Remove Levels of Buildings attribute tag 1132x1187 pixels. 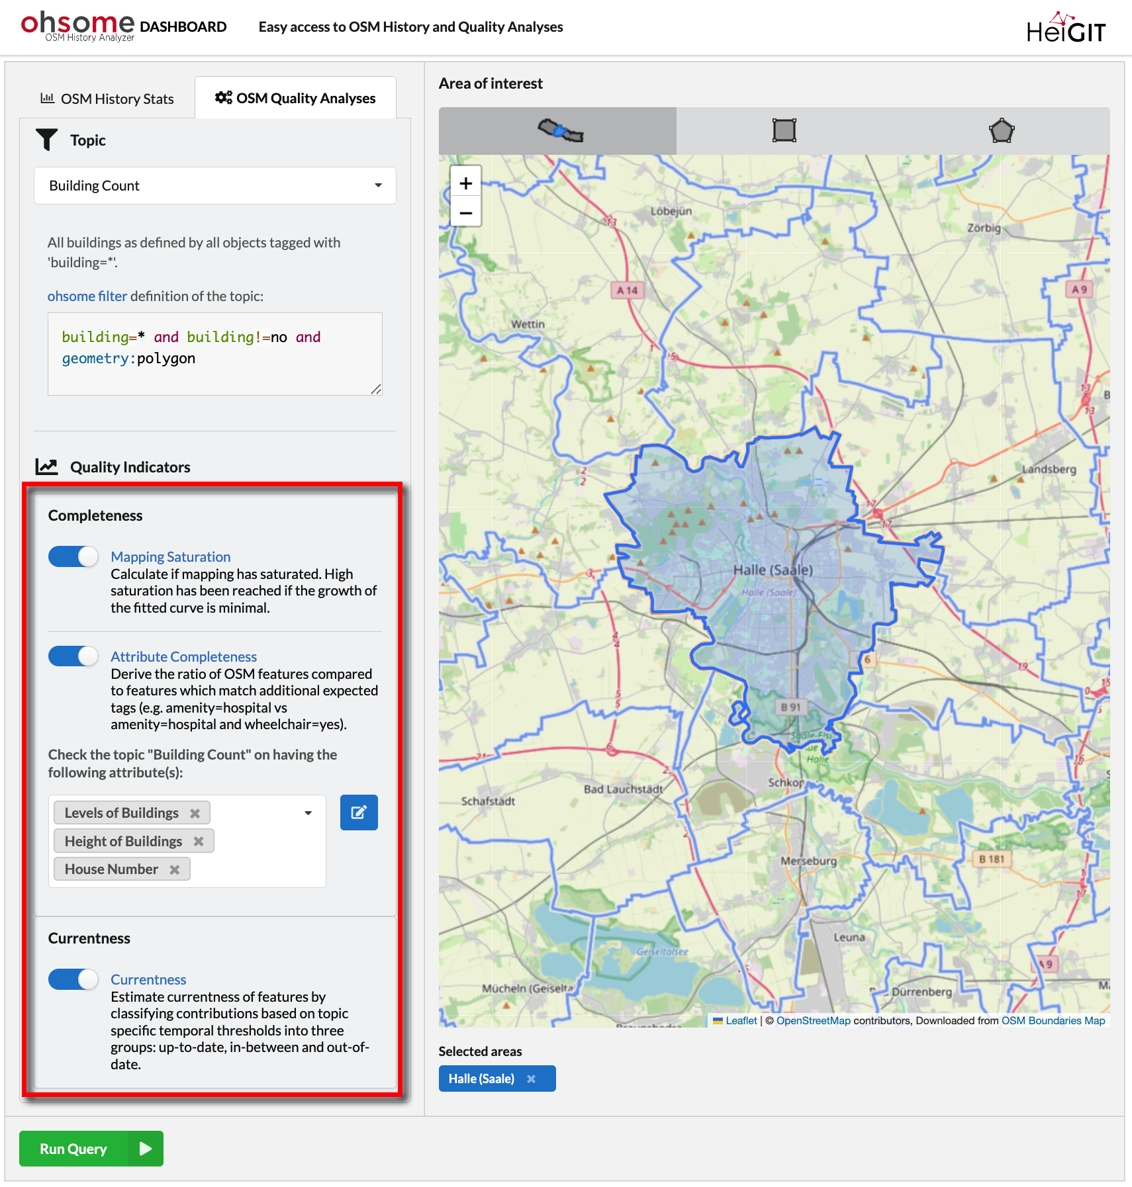195,813
